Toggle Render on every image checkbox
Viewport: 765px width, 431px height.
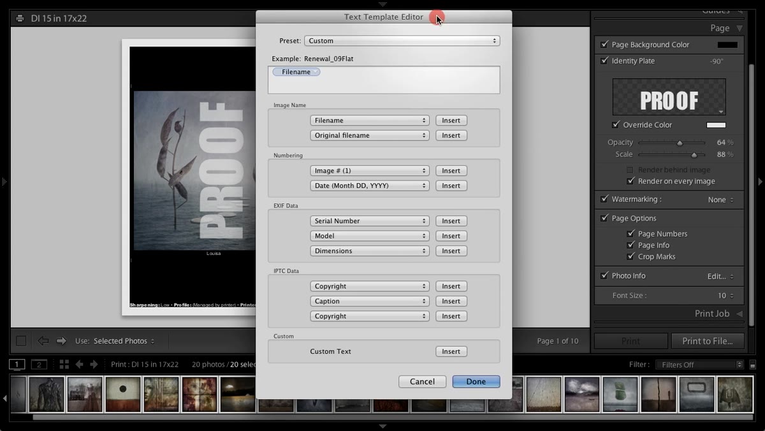tap(630, 181)
